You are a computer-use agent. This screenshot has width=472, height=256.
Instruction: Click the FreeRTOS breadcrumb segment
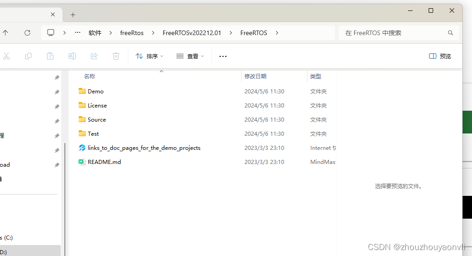click(x=254, y=33)
